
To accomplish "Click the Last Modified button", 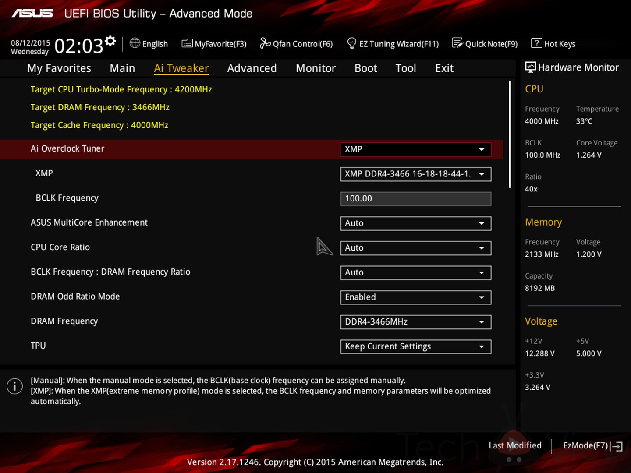I will pos(515,445).
